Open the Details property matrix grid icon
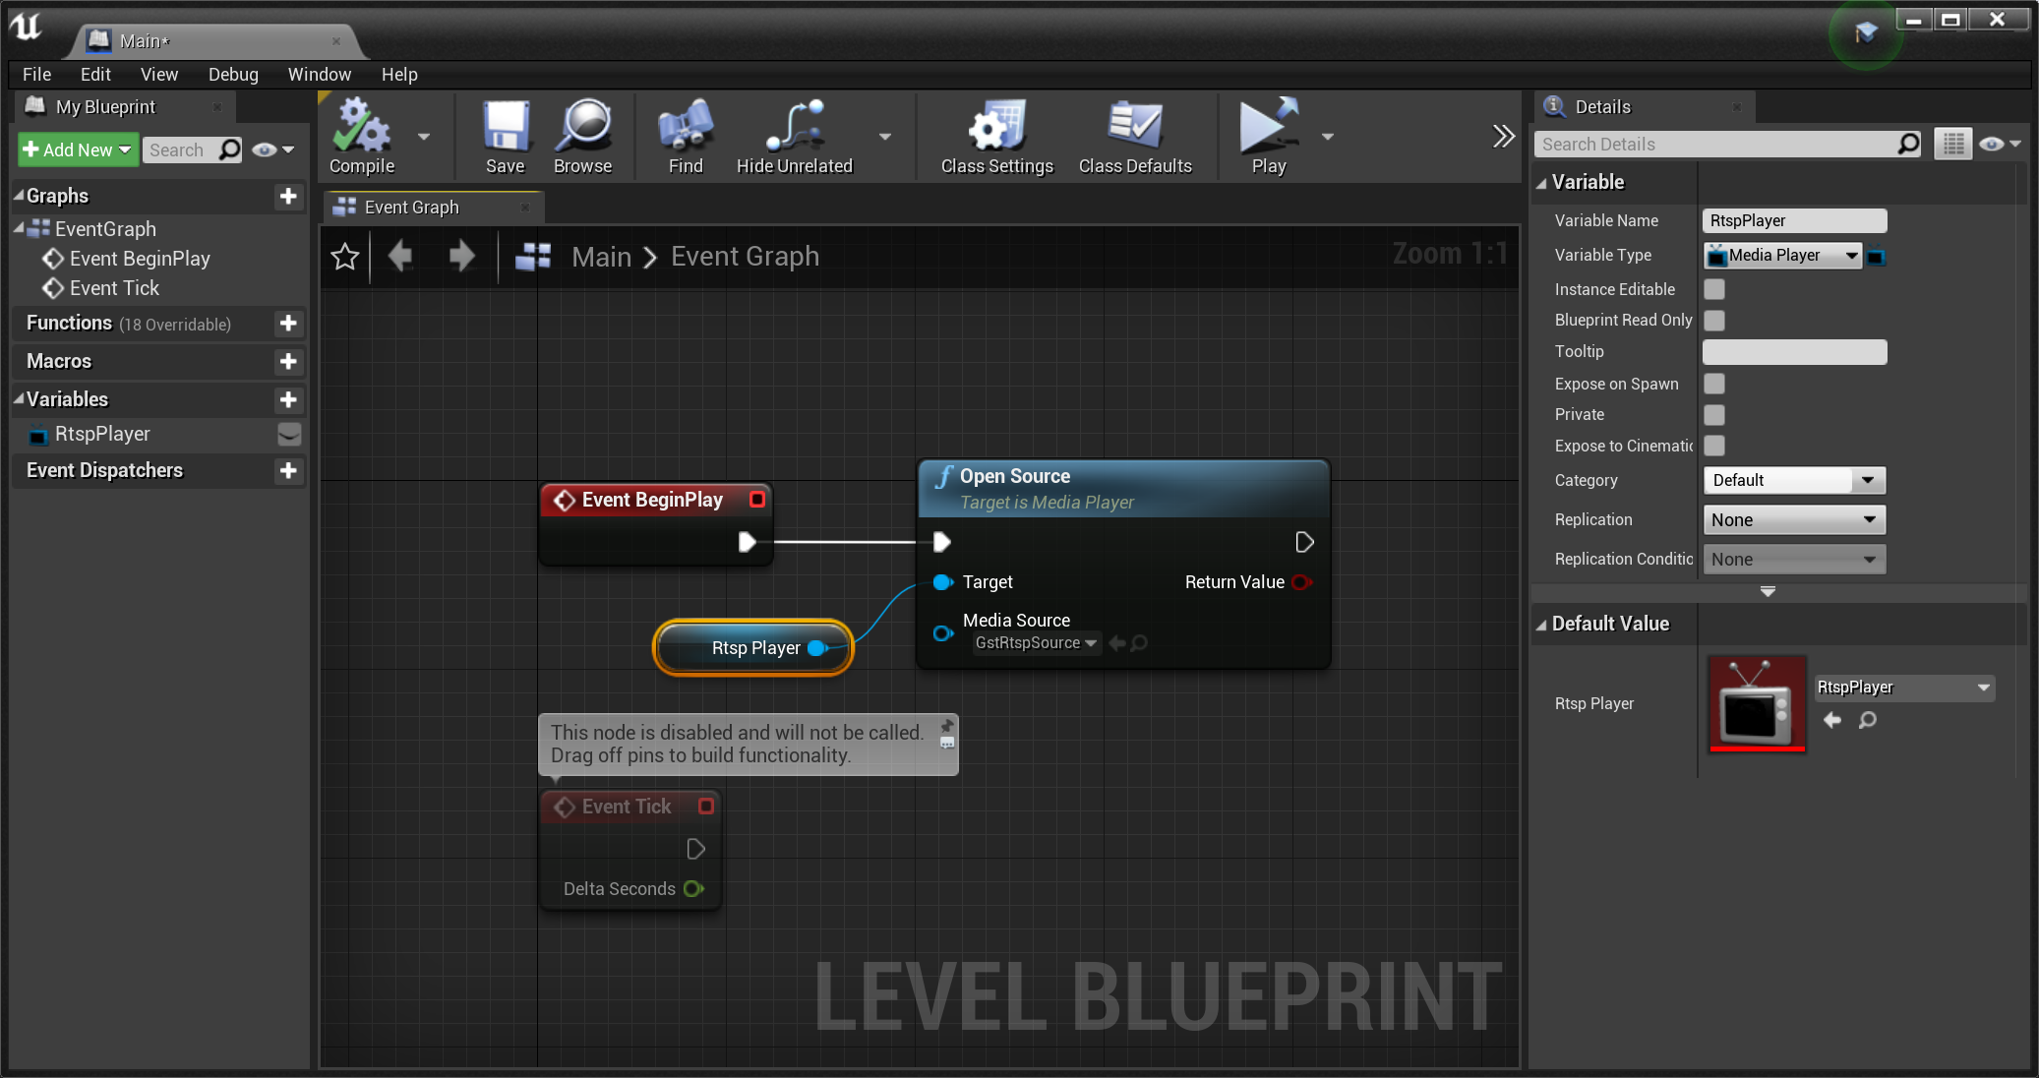 [1953, 144]
